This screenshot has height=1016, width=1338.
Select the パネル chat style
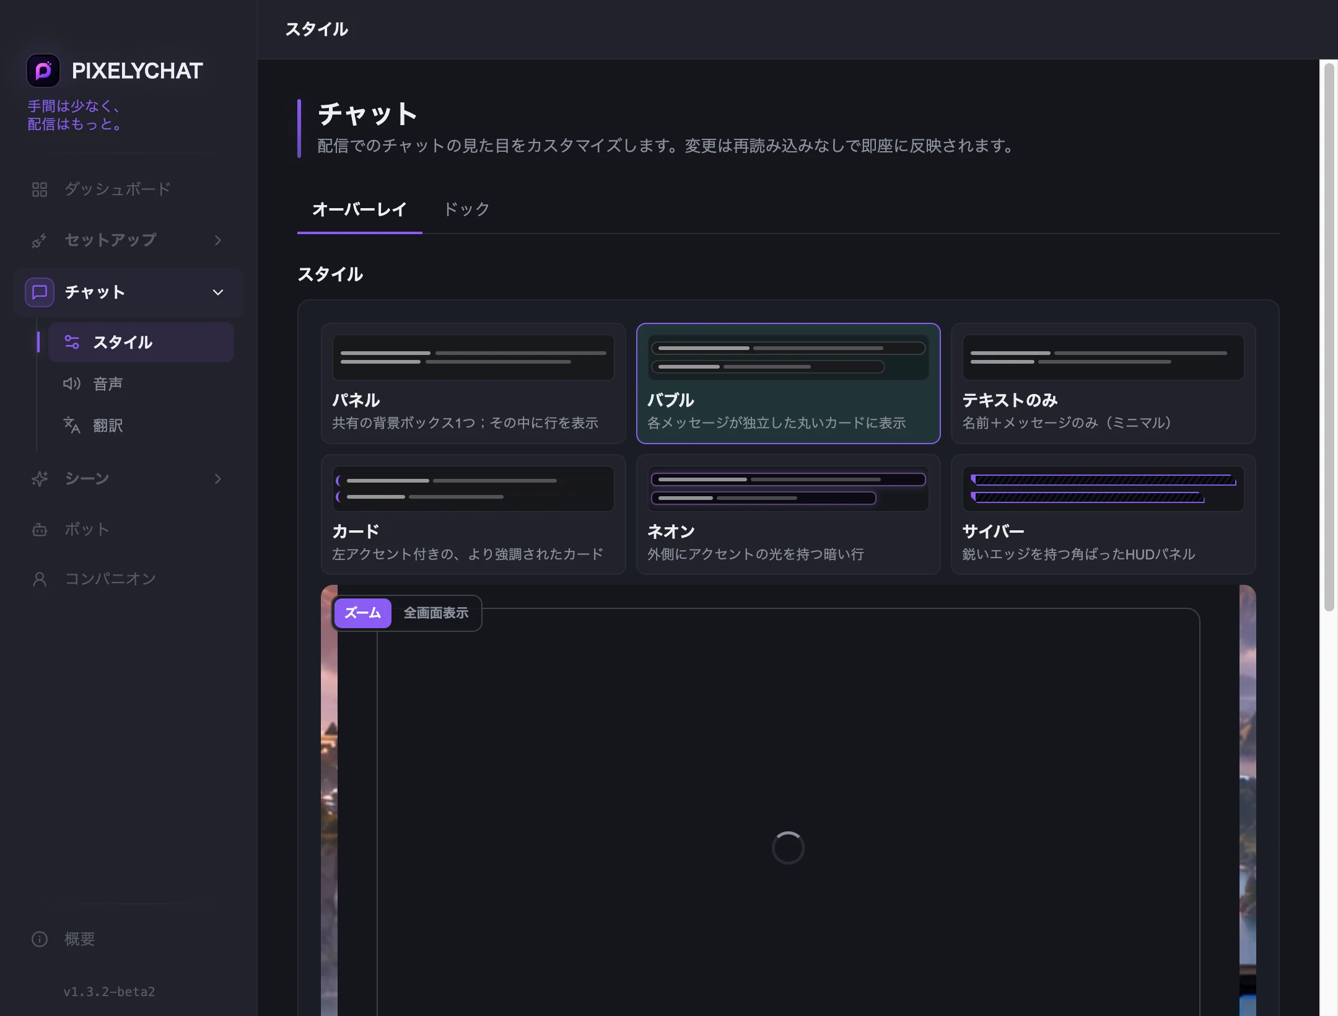coord(473,383)
